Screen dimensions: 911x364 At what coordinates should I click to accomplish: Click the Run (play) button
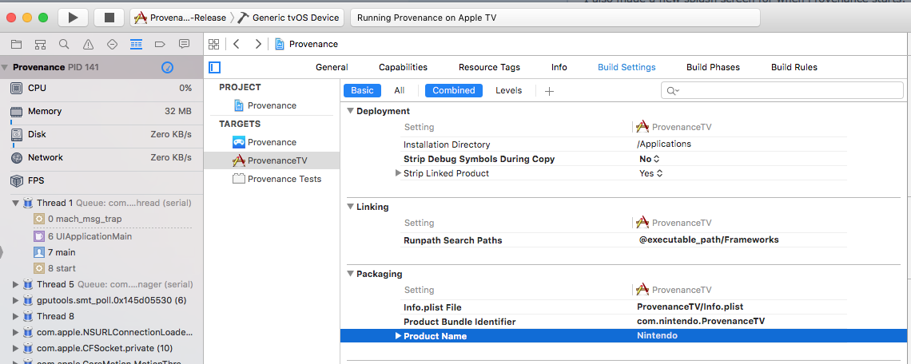74,18
